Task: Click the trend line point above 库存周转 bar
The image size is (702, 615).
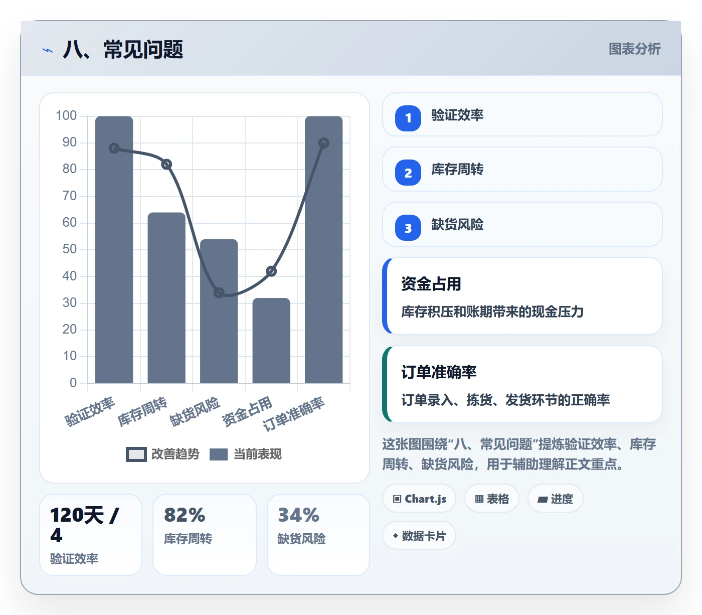Action: tap(166, 165)
